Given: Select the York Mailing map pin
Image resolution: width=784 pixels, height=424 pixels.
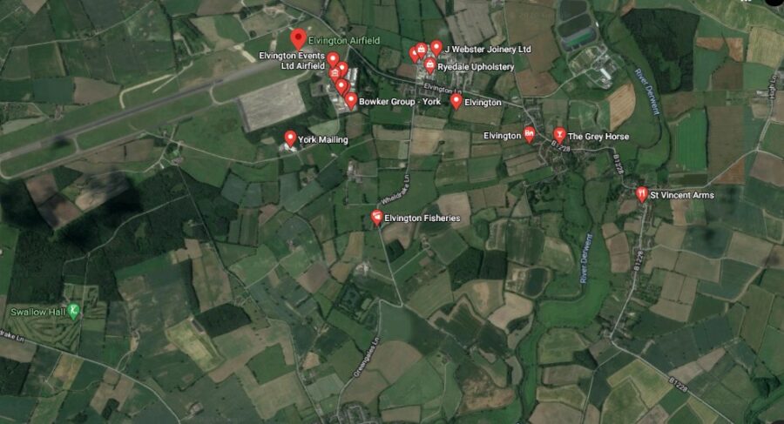Looking at the screenshot, I should (290, 138).
